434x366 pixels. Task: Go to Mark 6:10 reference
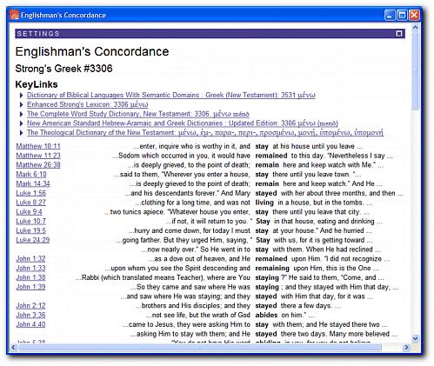(x=31, y=175)
